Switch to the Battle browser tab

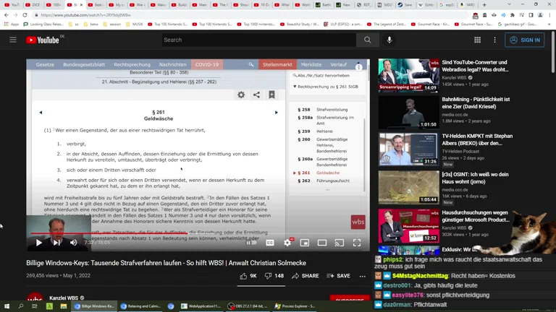point(324,4)
